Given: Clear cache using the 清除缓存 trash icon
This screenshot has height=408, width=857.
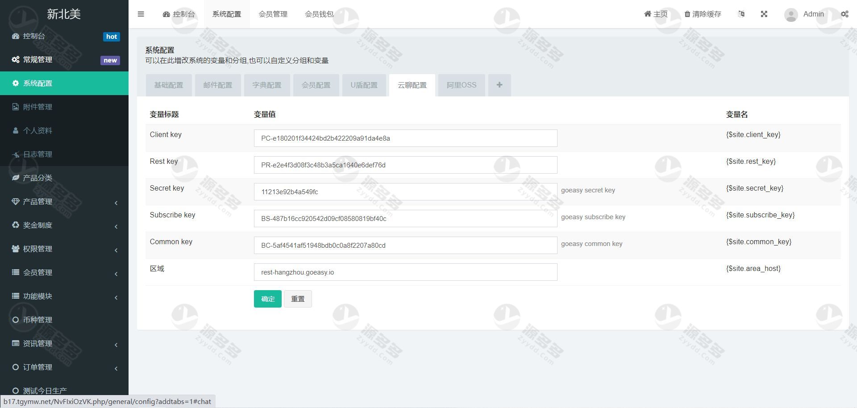Looking at the screenshot, I should point(687,14).
